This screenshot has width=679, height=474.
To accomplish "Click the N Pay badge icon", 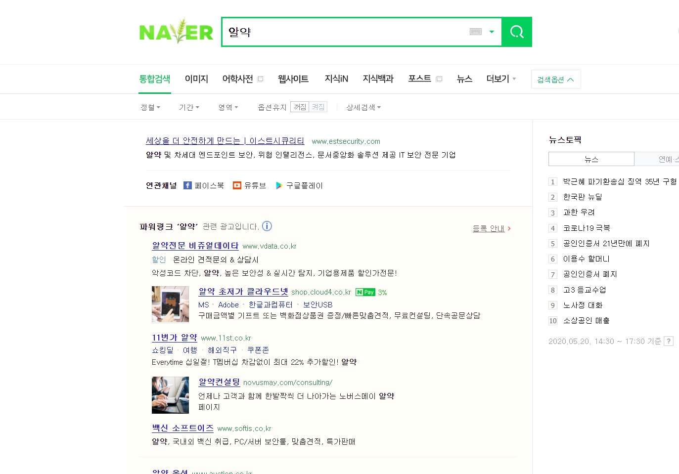I will click(x=365, y=292).
